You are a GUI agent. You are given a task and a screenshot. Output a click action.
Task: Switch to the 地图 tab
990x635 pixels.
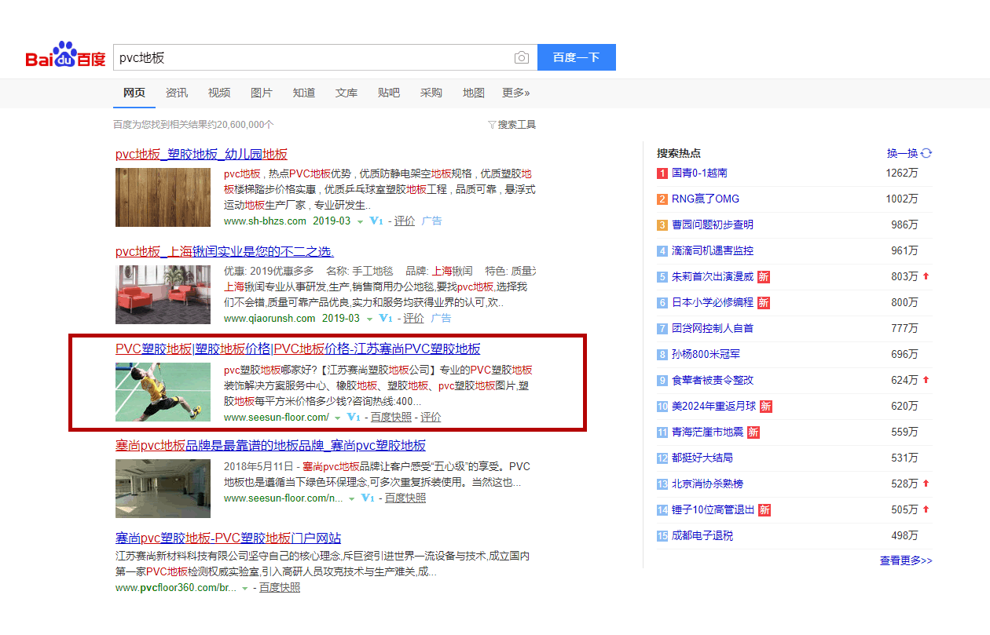[x=474, y=93]
